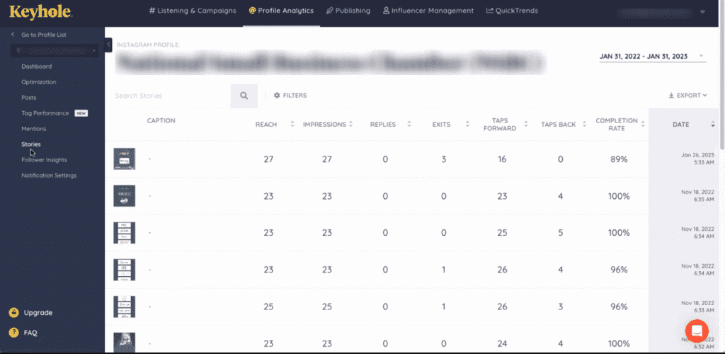Open the date range dropdown
725x354 pixels.
pyautogui.click(x=652, y=57)
